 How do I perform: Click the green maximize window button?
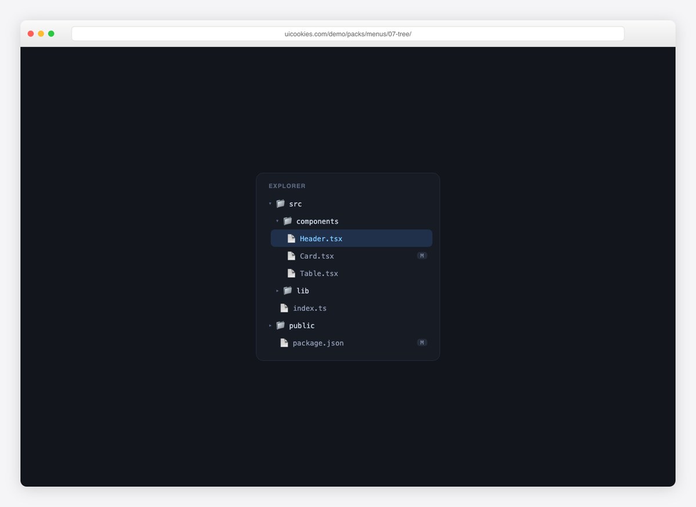(x=51, y=34)
